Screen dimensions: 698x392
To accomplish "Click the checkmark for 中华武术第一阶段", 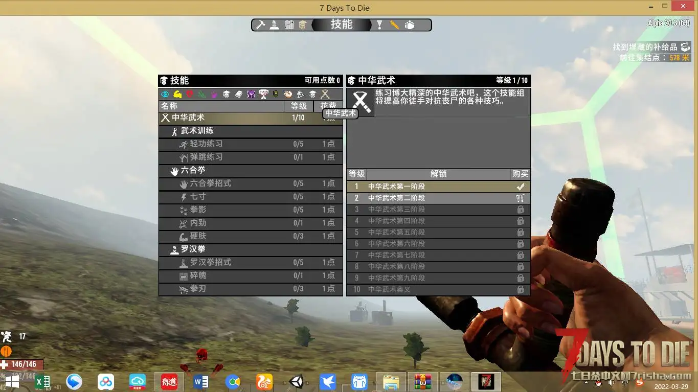I will coord(520,187).
